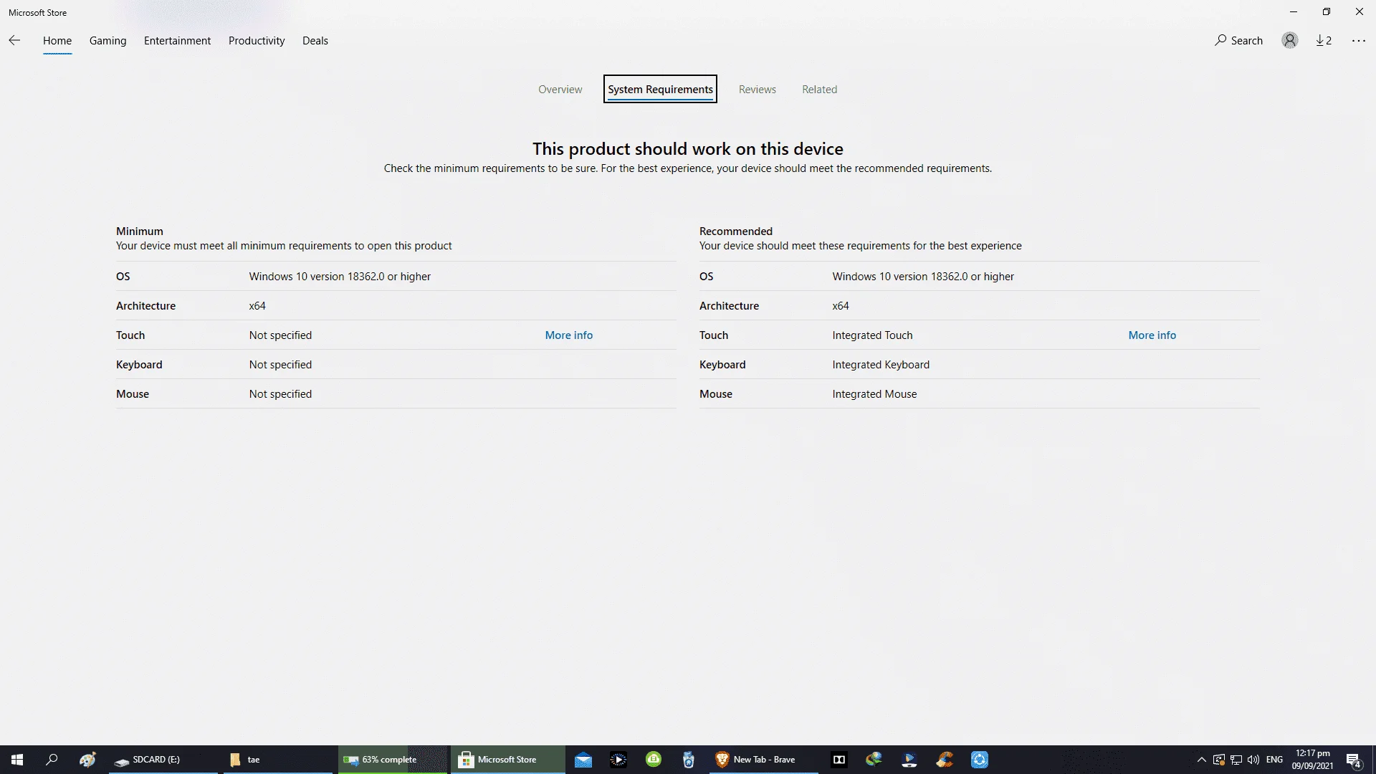Click 'Integrated Touch' value text
The image size is (1376, 774).
872,335
